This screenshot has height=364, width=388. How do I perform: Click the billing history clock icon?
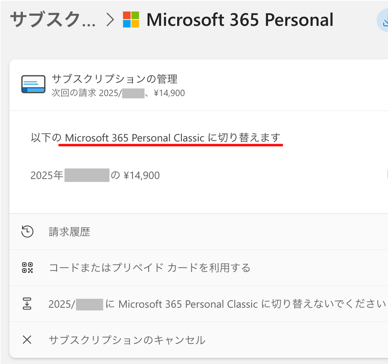pos(27,232)
